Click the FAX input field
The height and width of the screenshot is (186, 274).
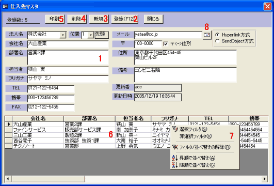point(51,107)
